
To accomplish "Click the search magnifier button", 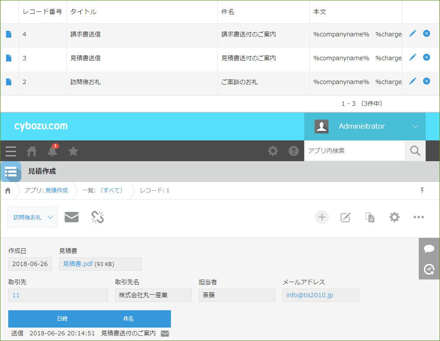I will tap(415, 151).
